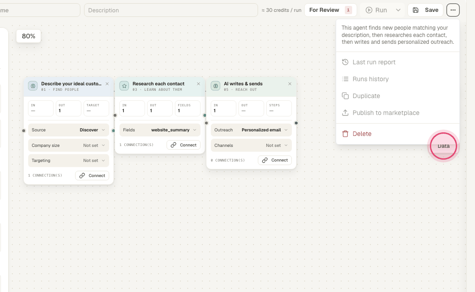Image resolution: width=475 pixels, height=292 pixels.
Task: Select Publish to marketplace
Action: point(398,113)
